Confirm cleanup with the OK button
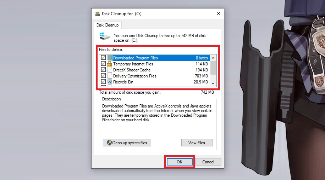 tap(180, 162)
